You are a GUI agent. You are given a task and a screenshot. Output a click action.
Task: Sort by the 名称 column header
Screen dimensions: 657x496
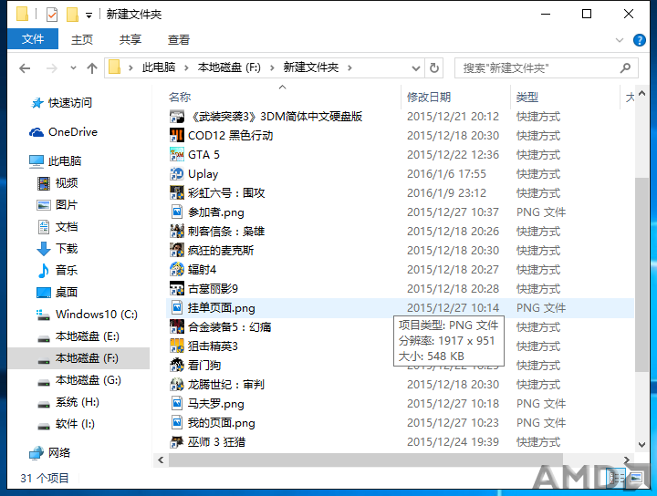(180, 98)
